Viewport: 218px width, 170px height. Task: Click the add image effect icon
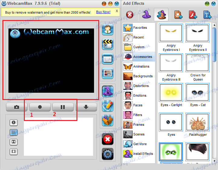pyautogui.click(x=178, y=15)
